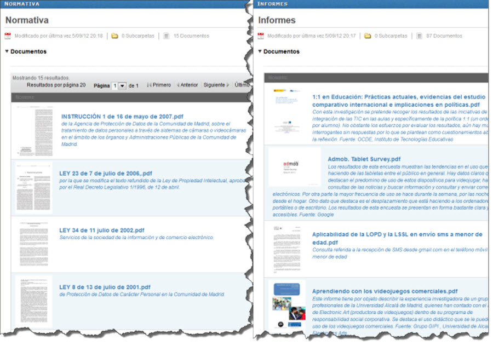The image size is (493, 346).
Task: Click the calendar icon in Normativa panel
Action: [x=8, y=36]
